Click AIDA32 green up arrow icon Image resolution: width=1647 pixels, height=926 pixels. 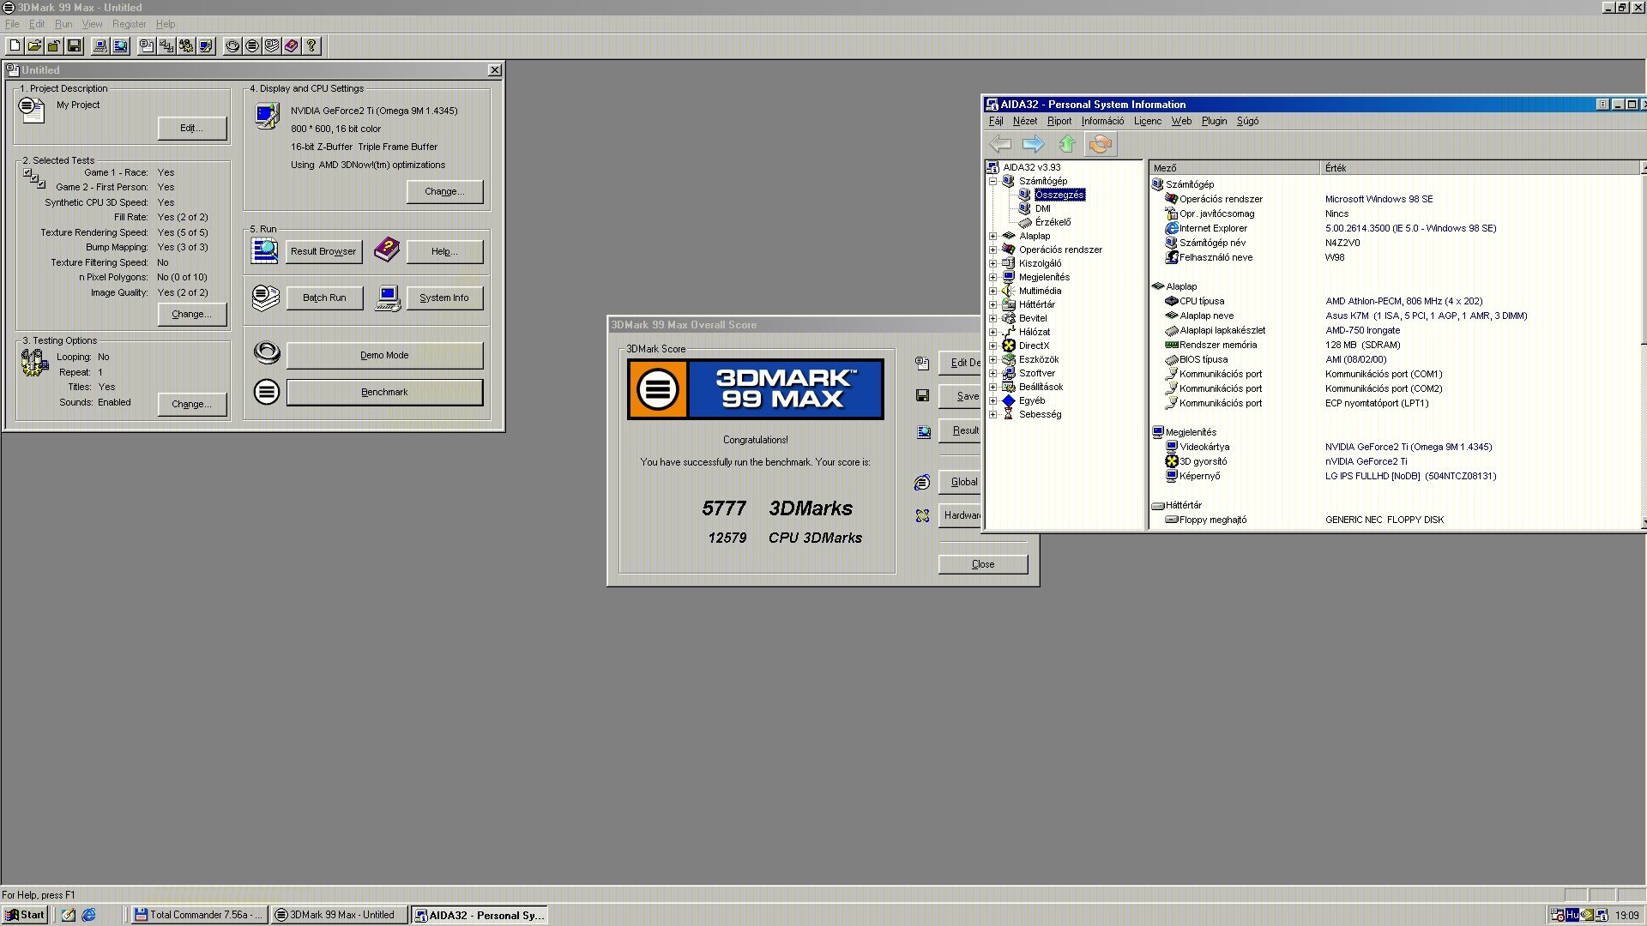1066,144
